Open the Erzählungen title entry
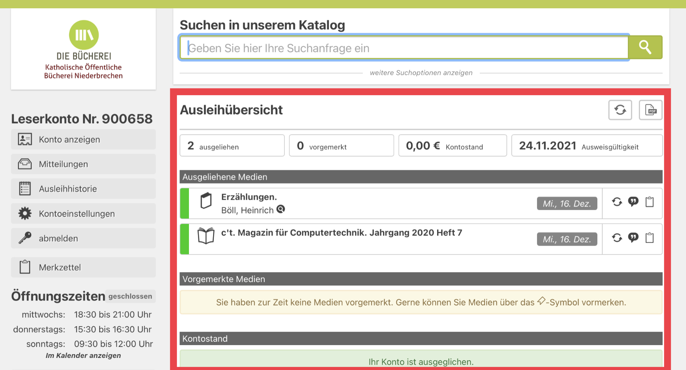This screenshot has height=370, width=686. click(249, 197)
